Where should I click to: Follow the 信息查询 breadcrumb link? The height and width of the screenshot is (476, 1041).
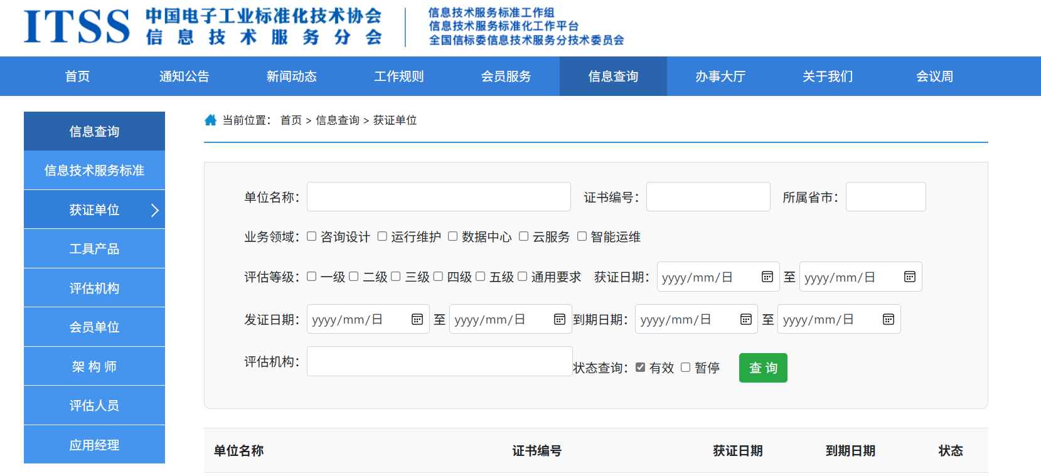(337, 120)
